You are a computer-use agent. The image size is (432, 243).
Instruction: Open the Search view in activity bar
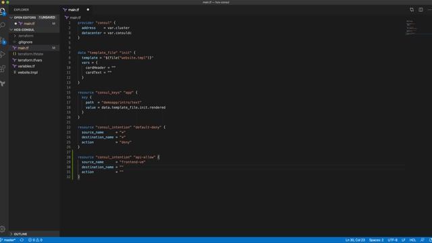point(3,25)
